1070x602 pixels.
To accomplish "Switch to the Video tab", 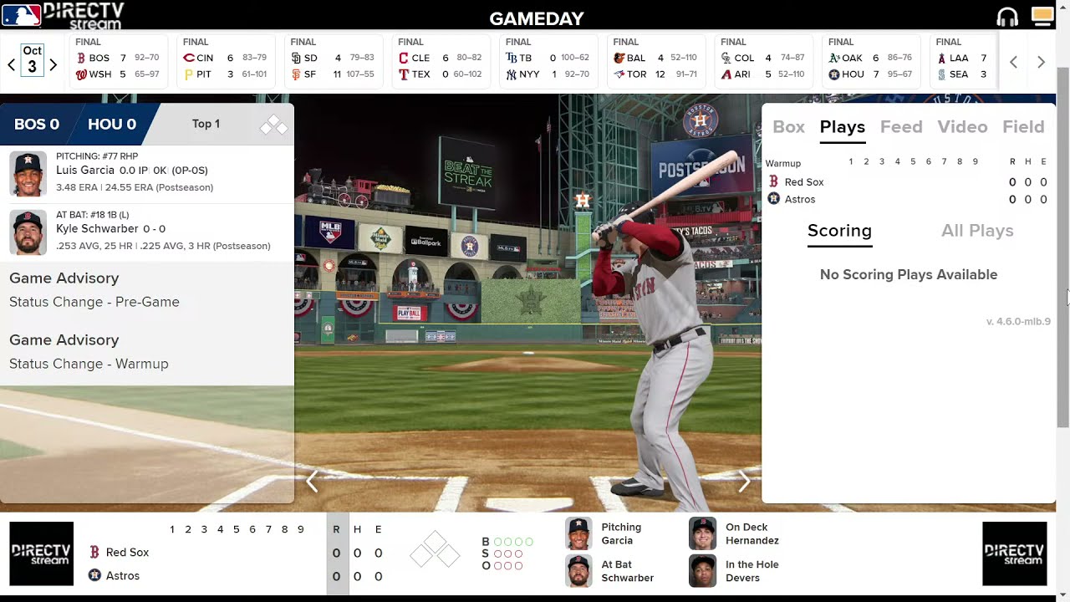I will click(x=962, y=127).
